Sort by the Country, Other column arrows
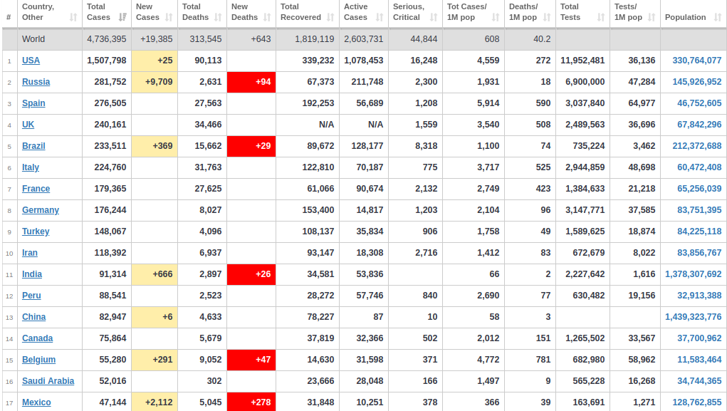The width and height of the screenshot is (727, 411). [73, 18]
